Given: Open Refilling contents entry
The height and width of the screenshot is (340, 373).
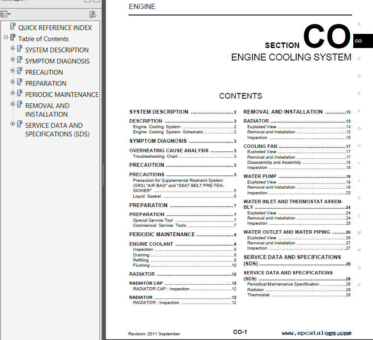Looking at the screenshot, I should coord(185,260).
